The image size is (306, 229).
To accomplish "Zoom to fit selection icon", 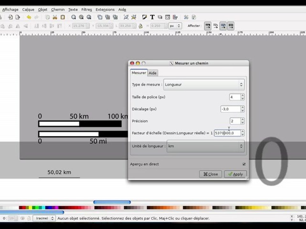I will (x=74, y=17).
